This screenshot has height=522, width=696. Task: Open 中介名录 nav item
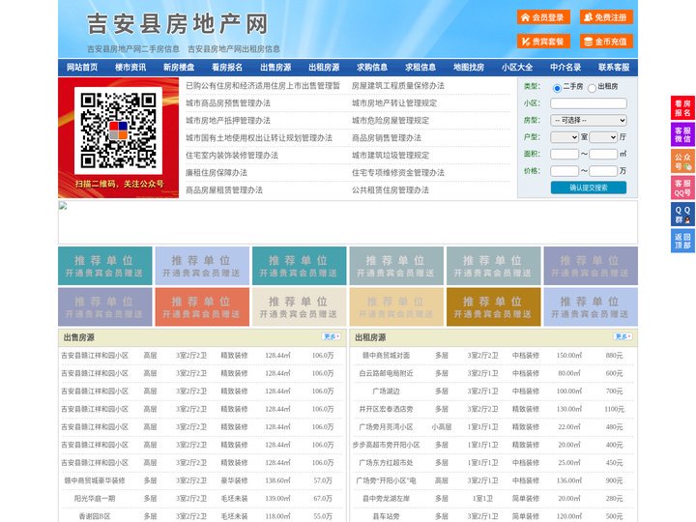[565, 68]
